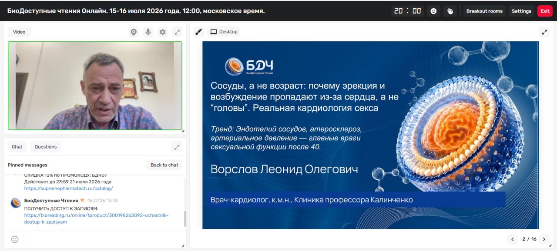Screen dimensions: 557x251
Task: Open the Chat tab
Action: click(17, 147)
